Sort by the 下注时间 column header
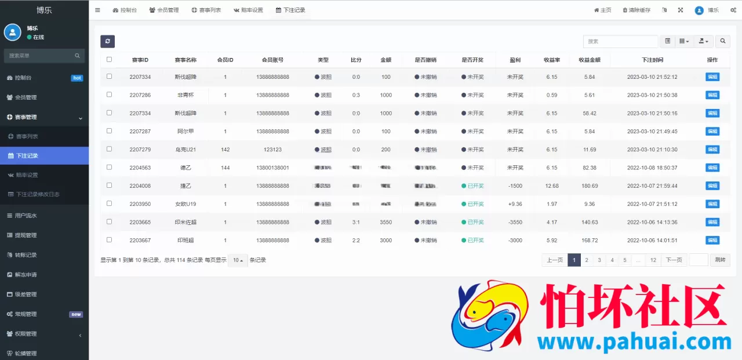 (x=652, y=60)
